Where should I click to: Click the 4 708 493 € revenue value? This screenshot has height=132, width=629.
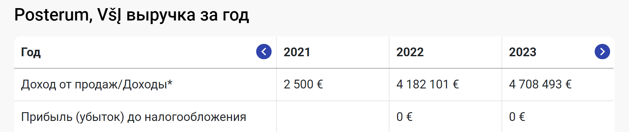coord(540,85)
